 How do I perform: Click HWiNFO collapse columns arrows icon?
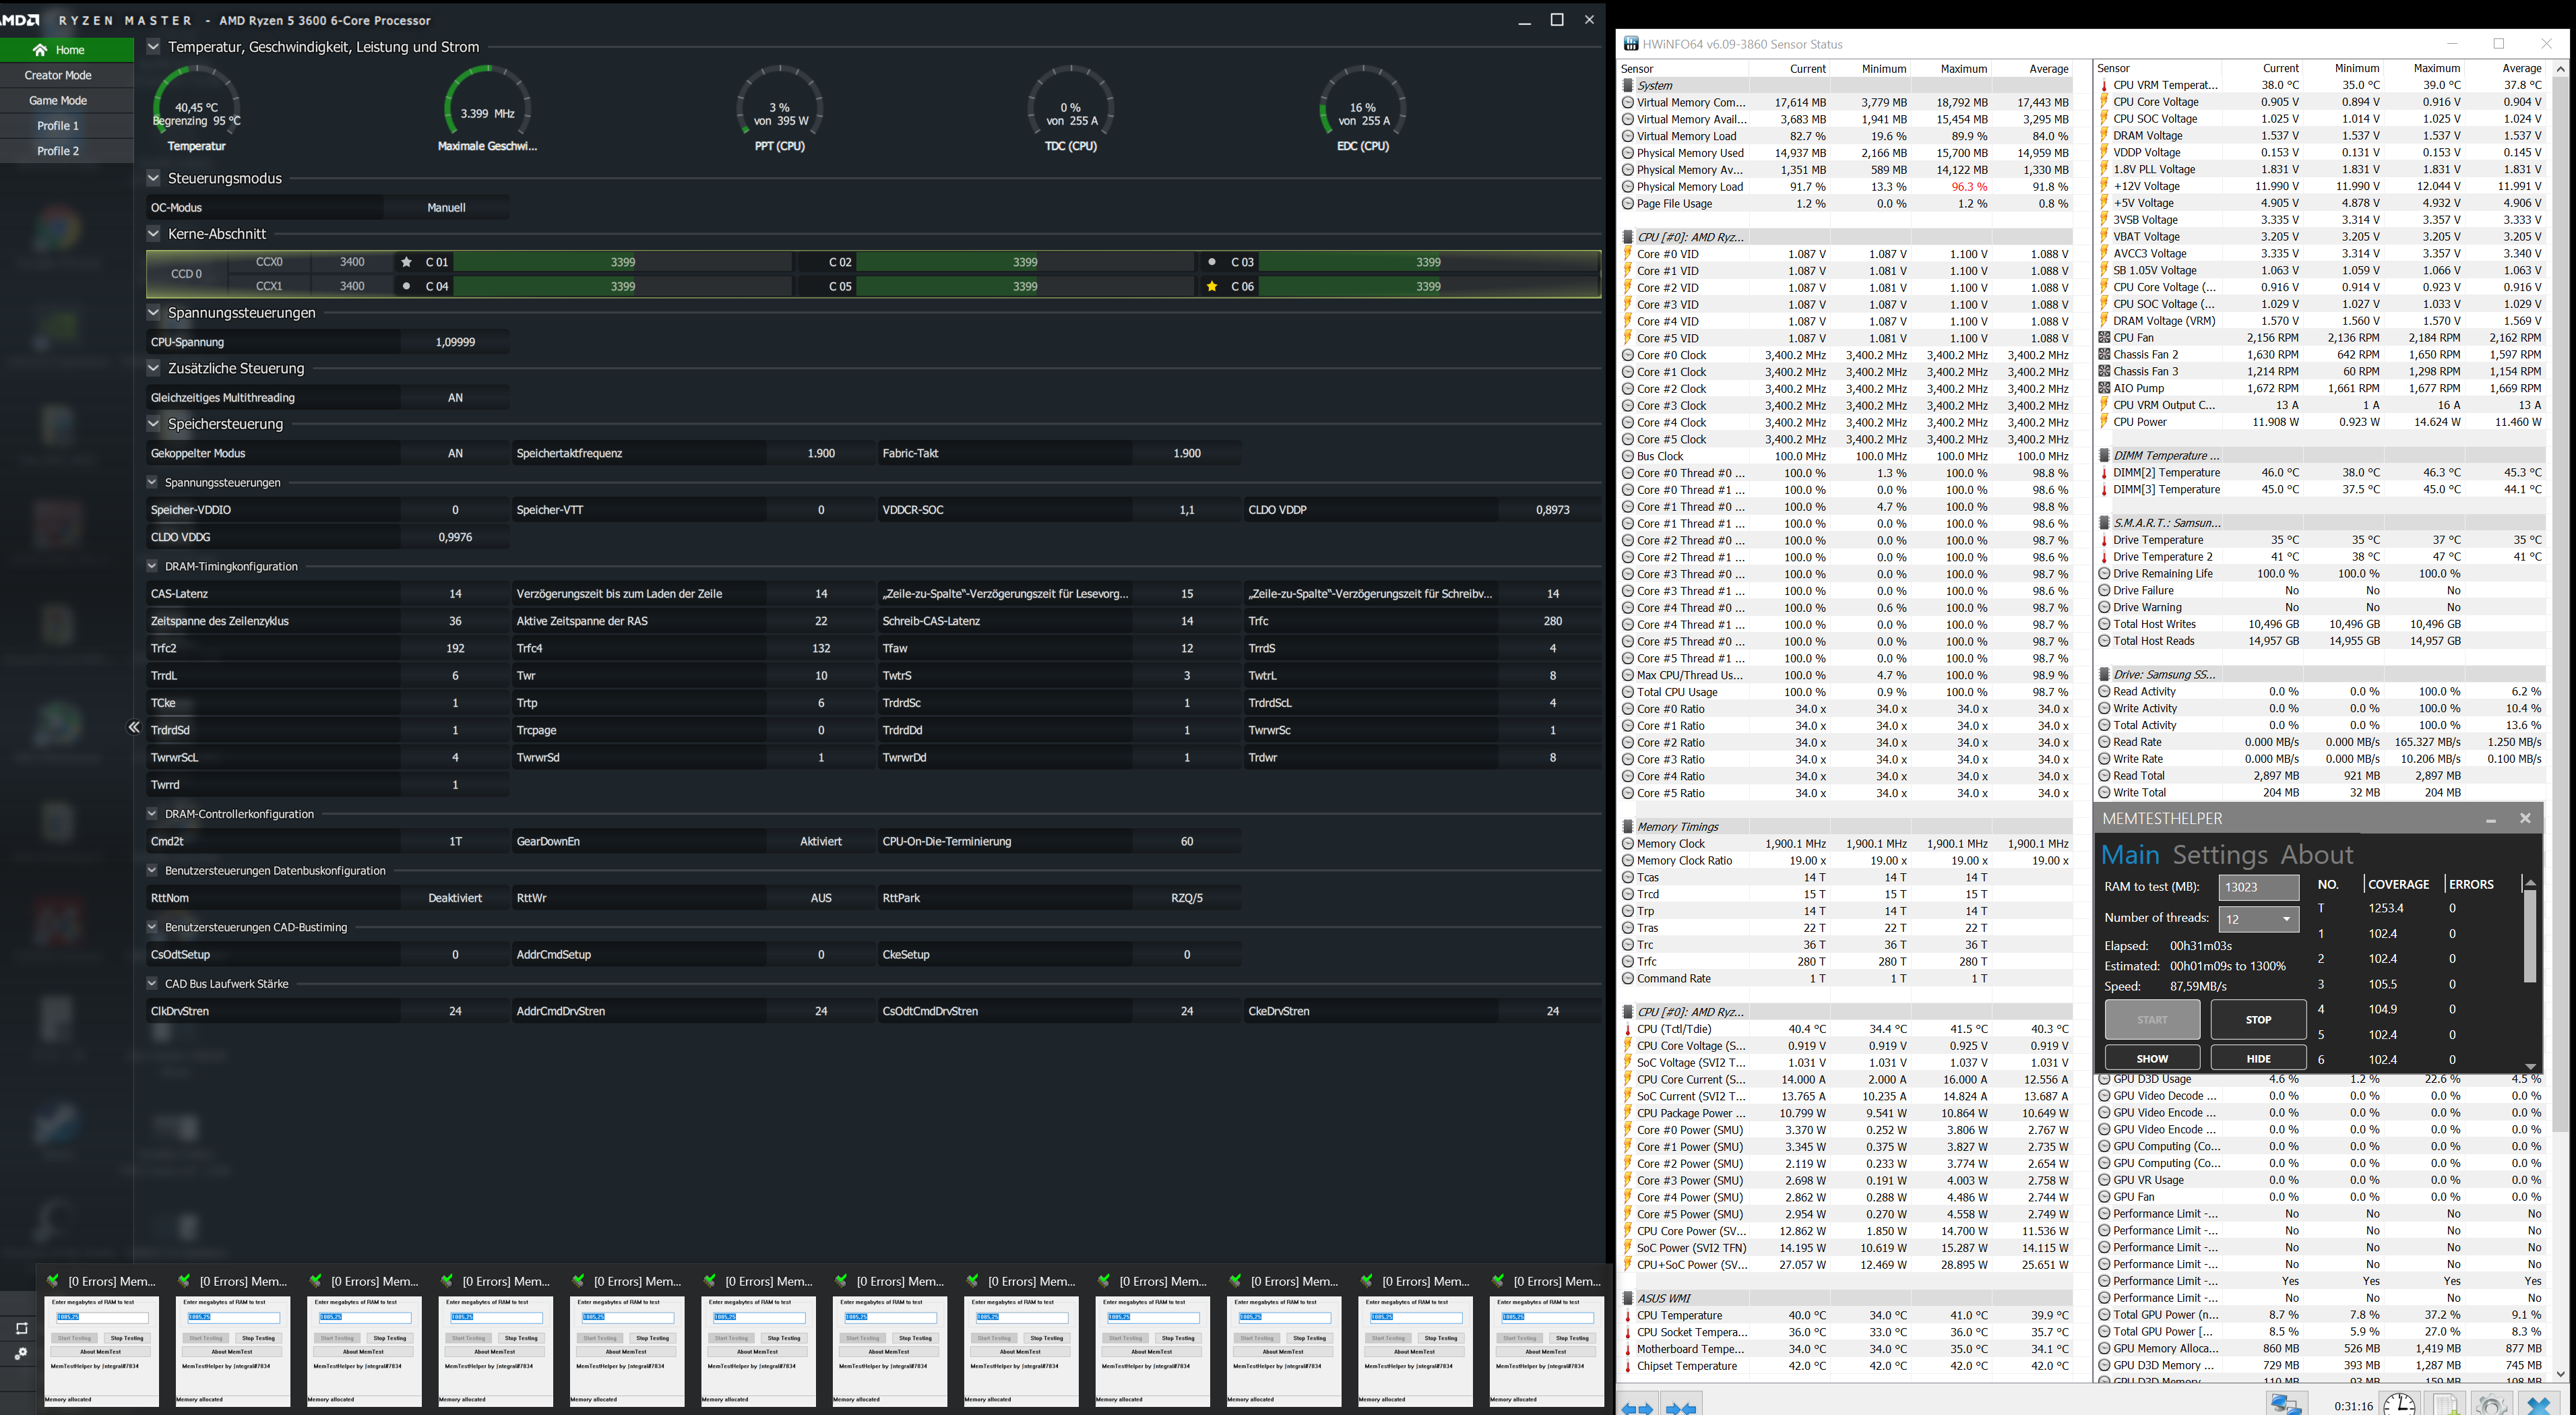(1682, 1407)
